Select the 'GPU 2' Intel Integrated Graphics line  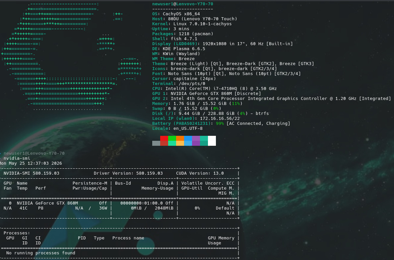[271, 99]
